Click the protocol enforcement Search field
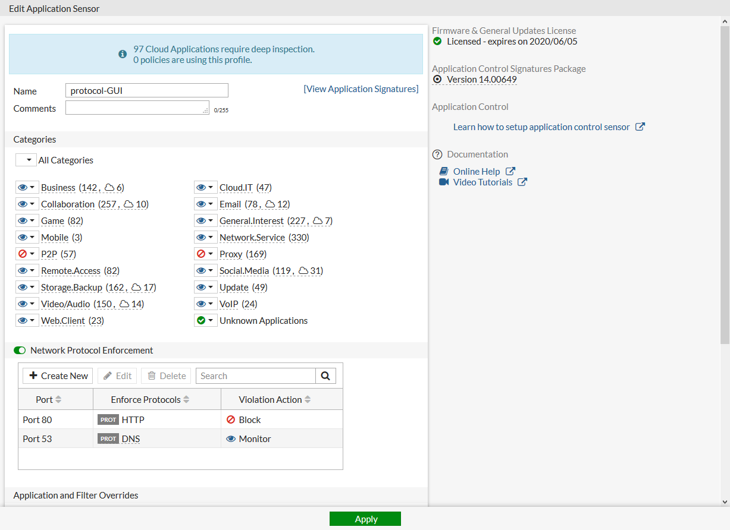This screenshot has width=730, height=530. [256, 376]
